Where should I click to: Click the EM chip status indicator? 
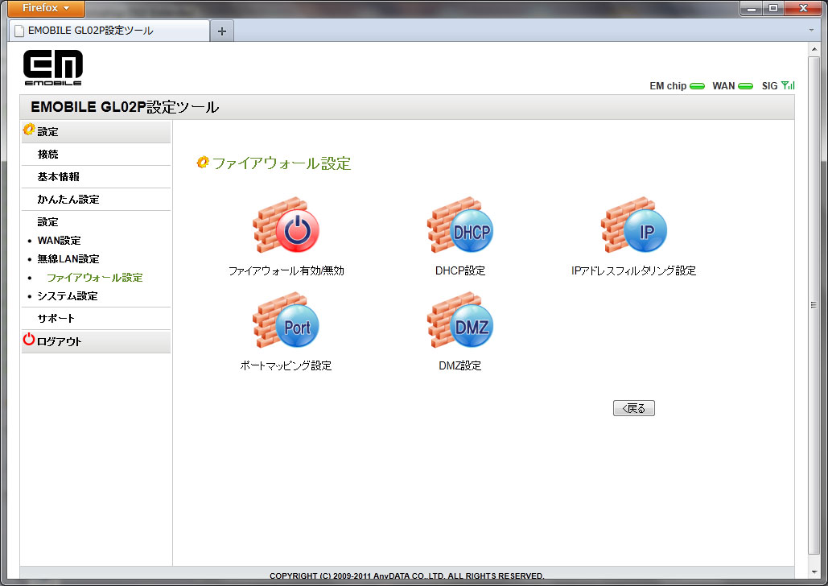tap(697, 86)
